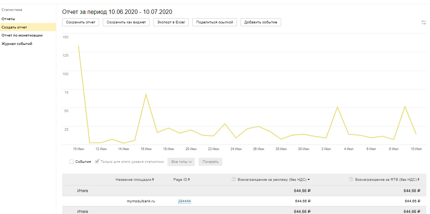Sort by Page ID column arrows

[189, 180]
